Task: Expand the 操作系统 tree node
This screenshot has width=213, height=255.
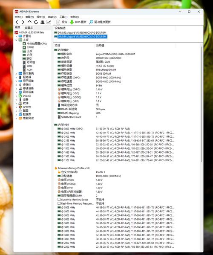Action: point(16,73)
